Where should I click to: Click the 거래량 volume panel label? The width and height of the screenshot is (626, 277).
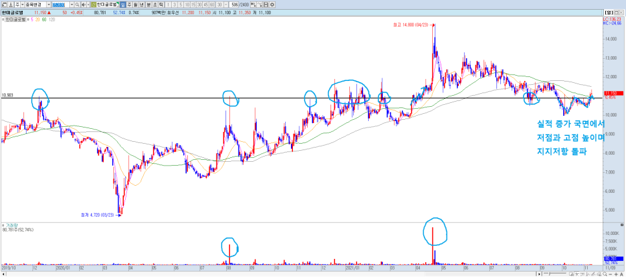tap(11, 226)
